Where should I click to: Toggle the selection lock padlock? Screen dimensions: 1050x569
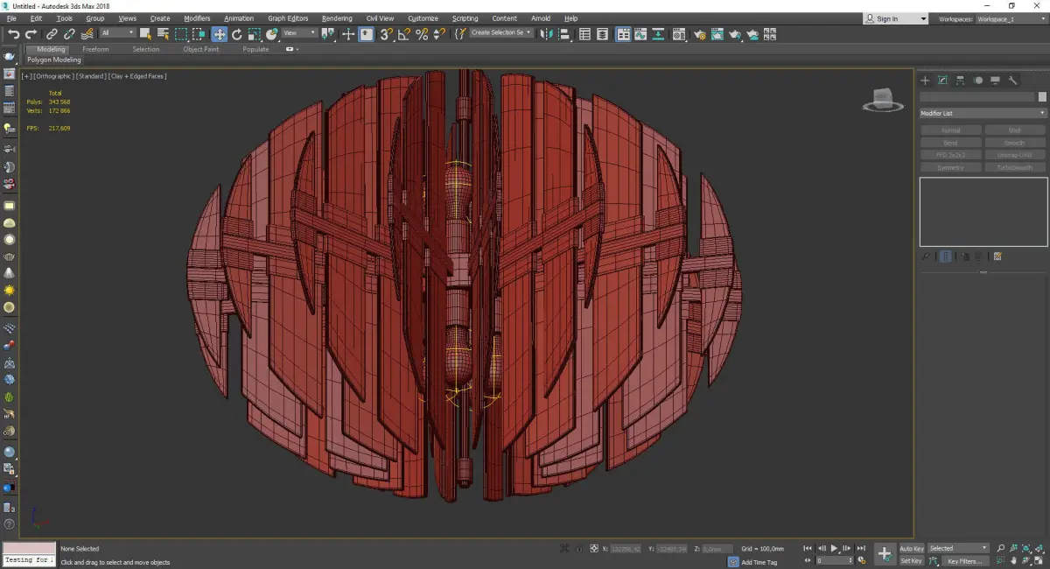coord(577,549)
